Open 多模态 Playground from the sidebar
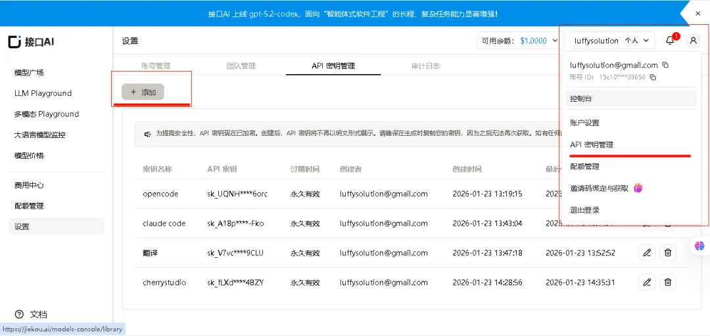The height and width of the screenshot is (336, 710). [47, 114]
